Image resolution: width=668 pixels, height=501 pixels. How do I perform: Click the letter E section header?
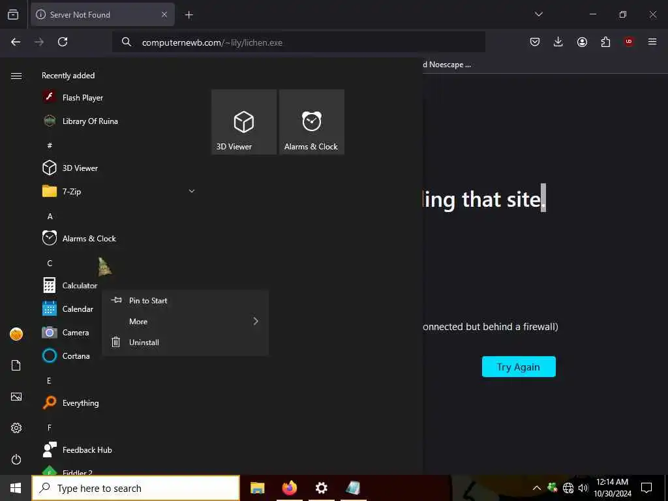(49, 380)
